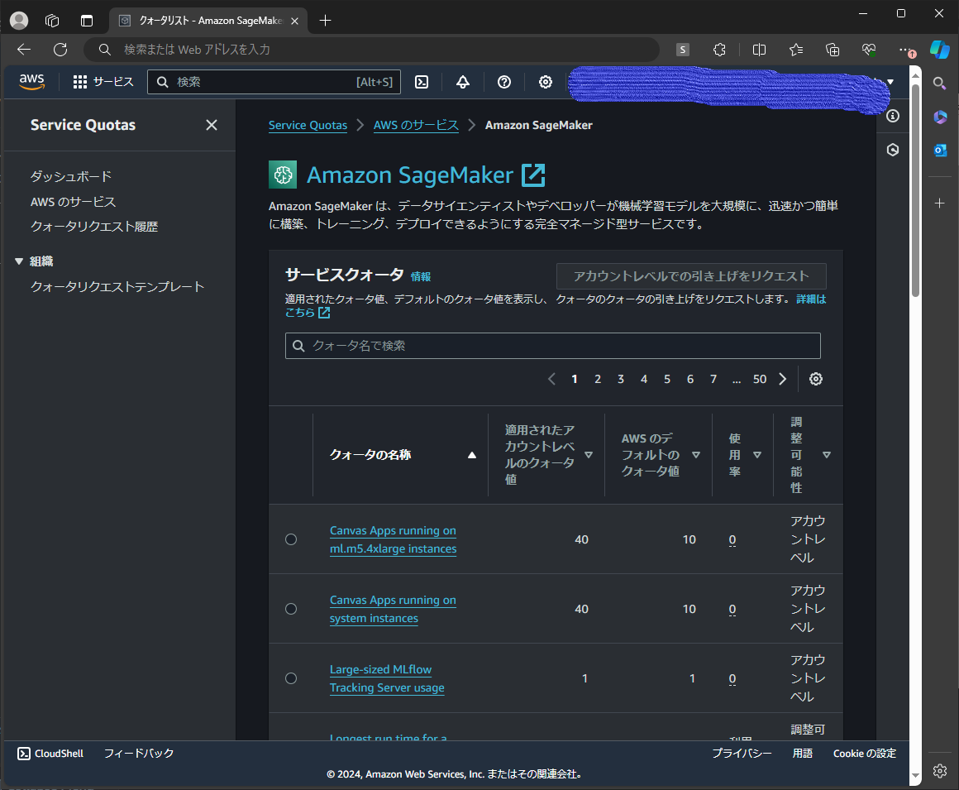This screenshot has height=790, width=959.
Task: Open browser collections icon
Action: point(833,50)
